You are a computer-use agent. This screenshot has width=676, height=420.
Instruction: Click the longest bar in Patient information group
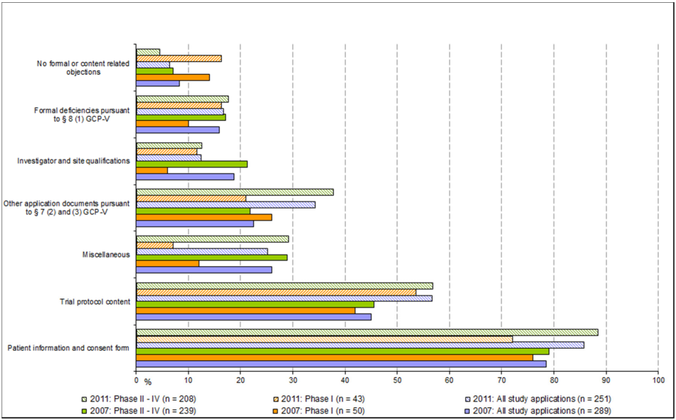coord(366,332)
